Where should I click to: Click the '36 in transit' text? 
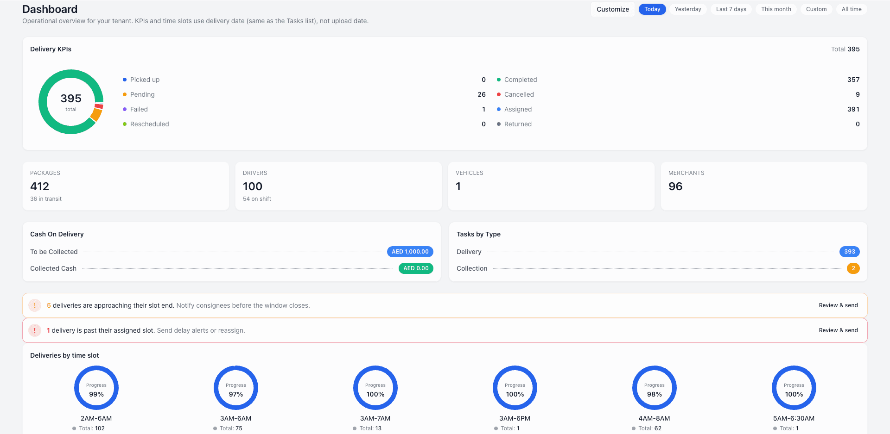click(x=46, y=199)
